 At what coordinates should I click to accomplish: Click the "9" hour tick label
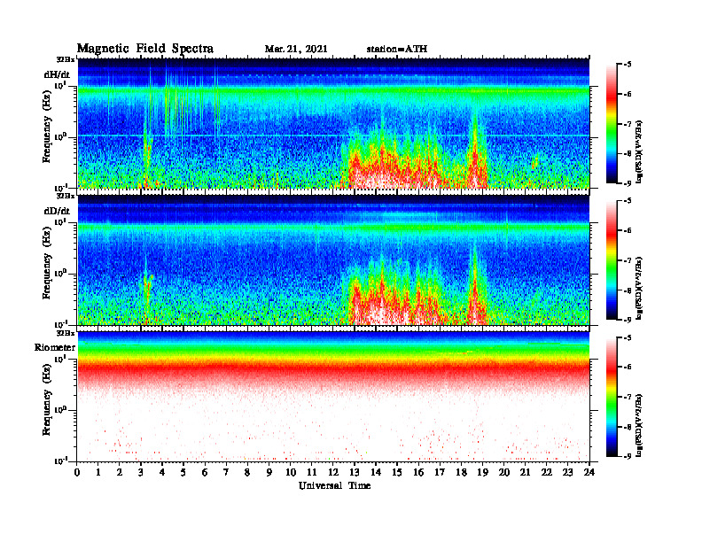[x=269, y=473]
